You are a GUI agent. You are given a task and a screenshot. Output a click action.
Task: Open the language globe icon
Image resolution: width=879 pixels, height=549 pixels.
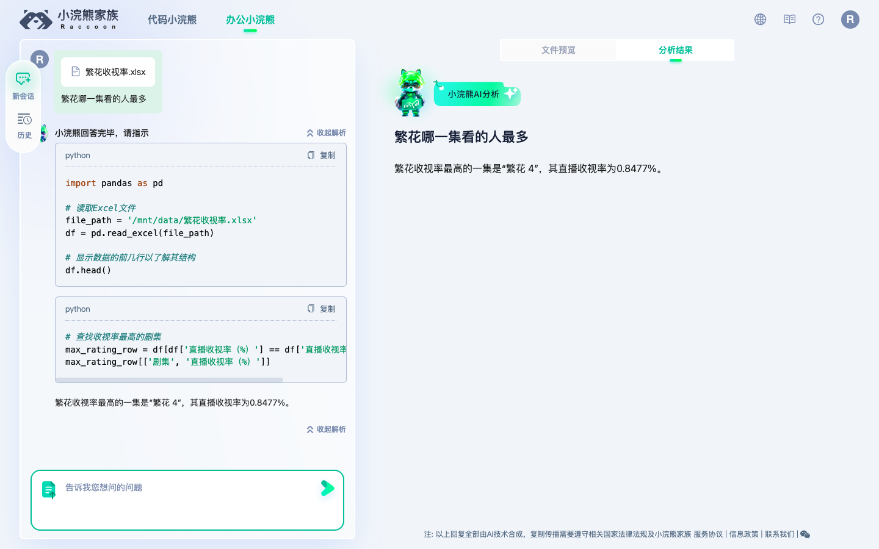pyautogui.click(x=759, y=19)
